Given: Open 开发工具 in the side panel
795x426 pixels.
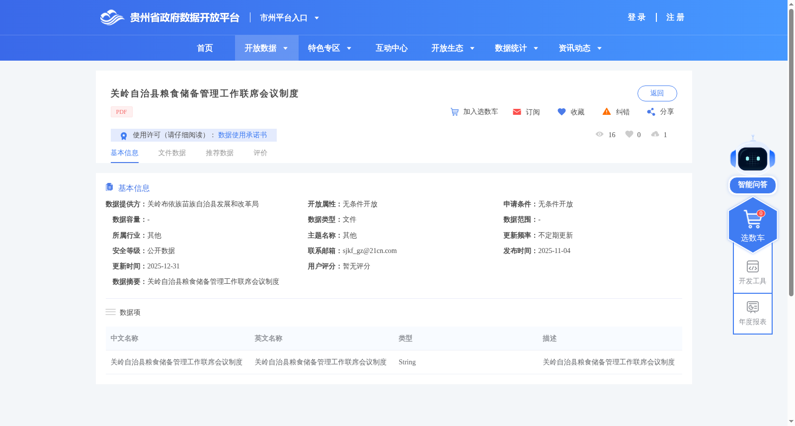Looking at the screenshot, I should click(x=753, y=272).
